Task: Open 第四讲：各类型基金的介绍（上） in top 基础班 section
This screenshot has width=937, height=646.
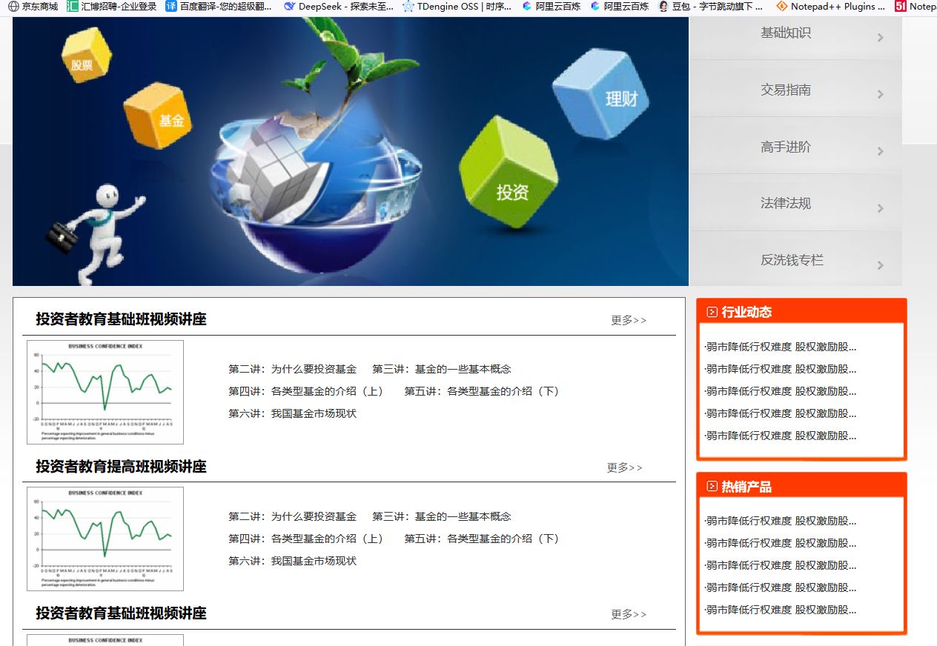Action: [308, 391]
